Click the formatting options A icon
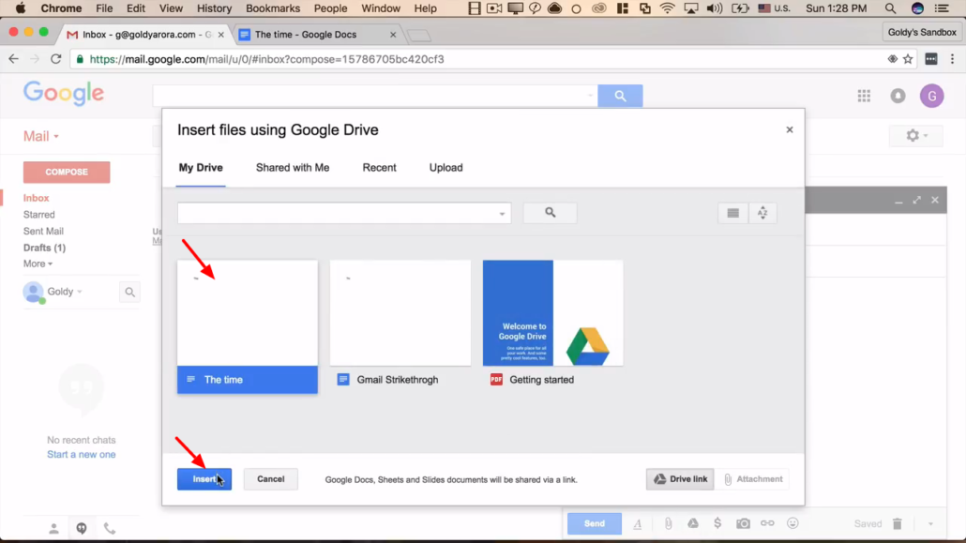The height and width of the screenshot is (543, 966). coord(638,524)
